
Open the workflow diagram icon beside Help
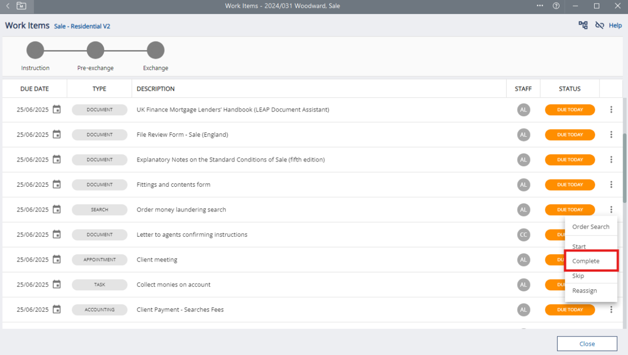click(583, 25)
